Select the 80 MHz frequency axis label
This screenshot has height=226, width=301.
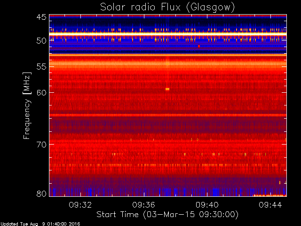click(41, 194)
